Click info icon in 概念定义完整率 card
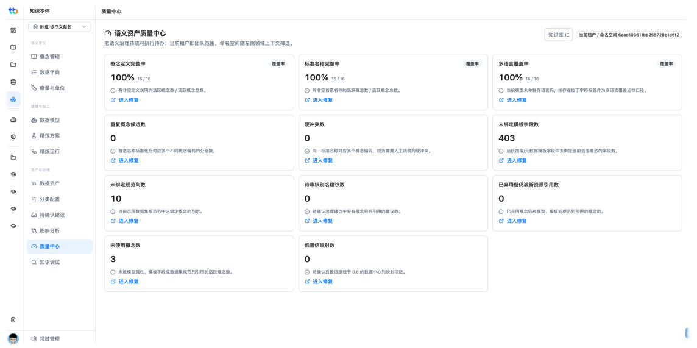This screenshot has height=348, width=697. 113,90
